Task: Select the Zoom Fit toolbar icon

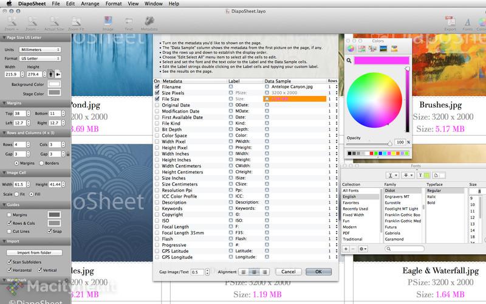Action: click(77, 21)
